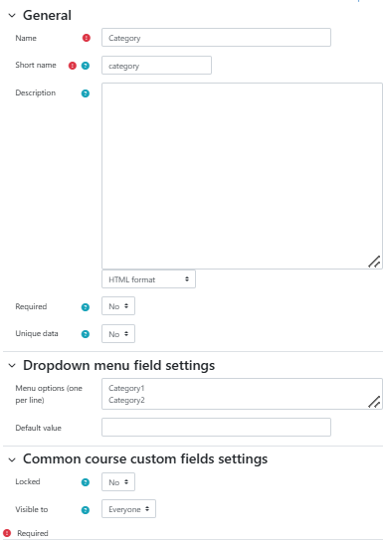This screenshot has height=543, width=385.
Task: Open help for Short name field
Action: (x=86, y=66)
